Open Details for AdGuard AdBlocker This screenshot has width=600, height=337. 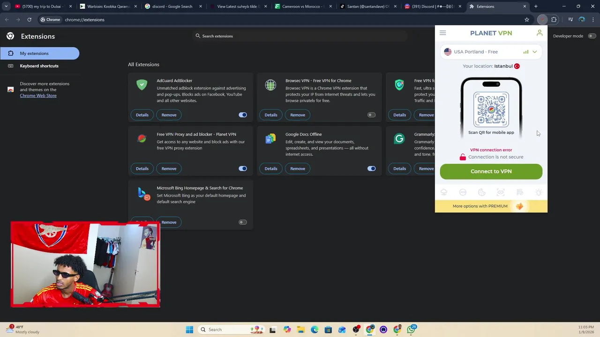click(142, 115)
